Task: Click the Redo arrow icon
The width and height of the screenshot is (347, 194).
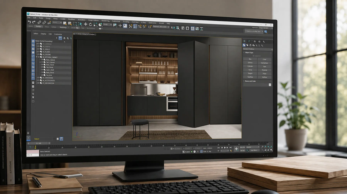Action: click(x=34, y=22)
